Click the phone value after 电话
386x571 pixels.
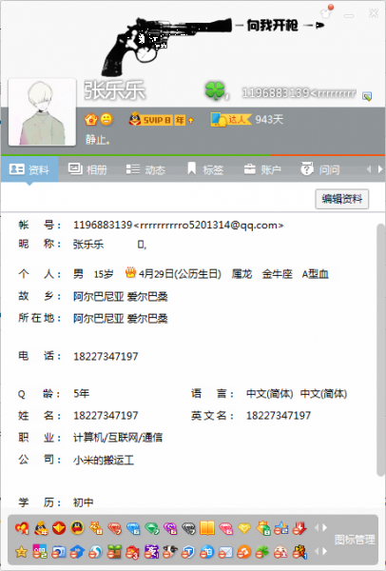(x=106, y=356)
